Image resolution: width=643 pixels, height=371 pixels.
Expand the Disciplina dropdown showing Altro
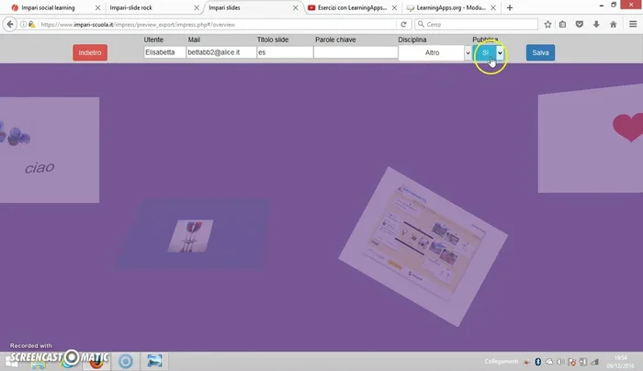point(434,53)
